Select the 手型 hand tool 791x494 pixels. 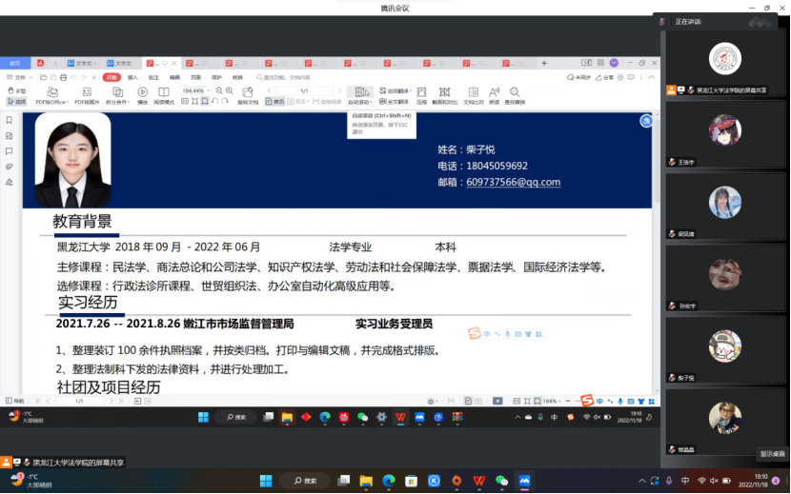click(16, 90)
